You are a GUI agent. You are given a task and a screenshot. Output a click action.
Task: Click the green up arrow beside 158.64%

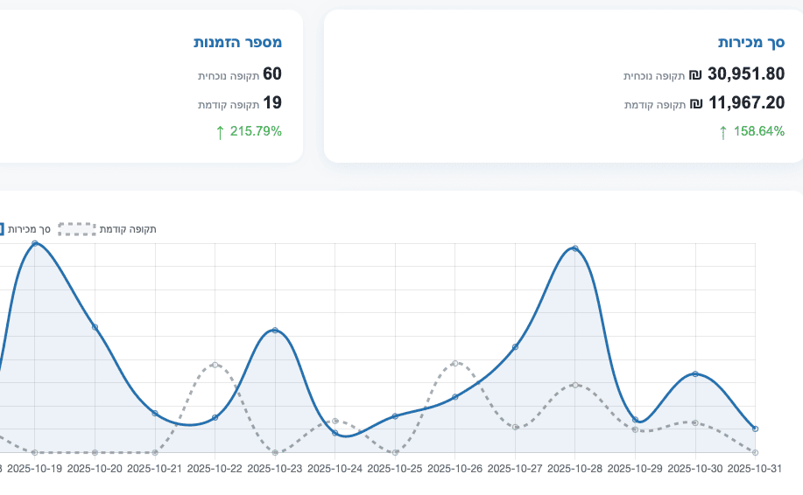tap(722, 132)
